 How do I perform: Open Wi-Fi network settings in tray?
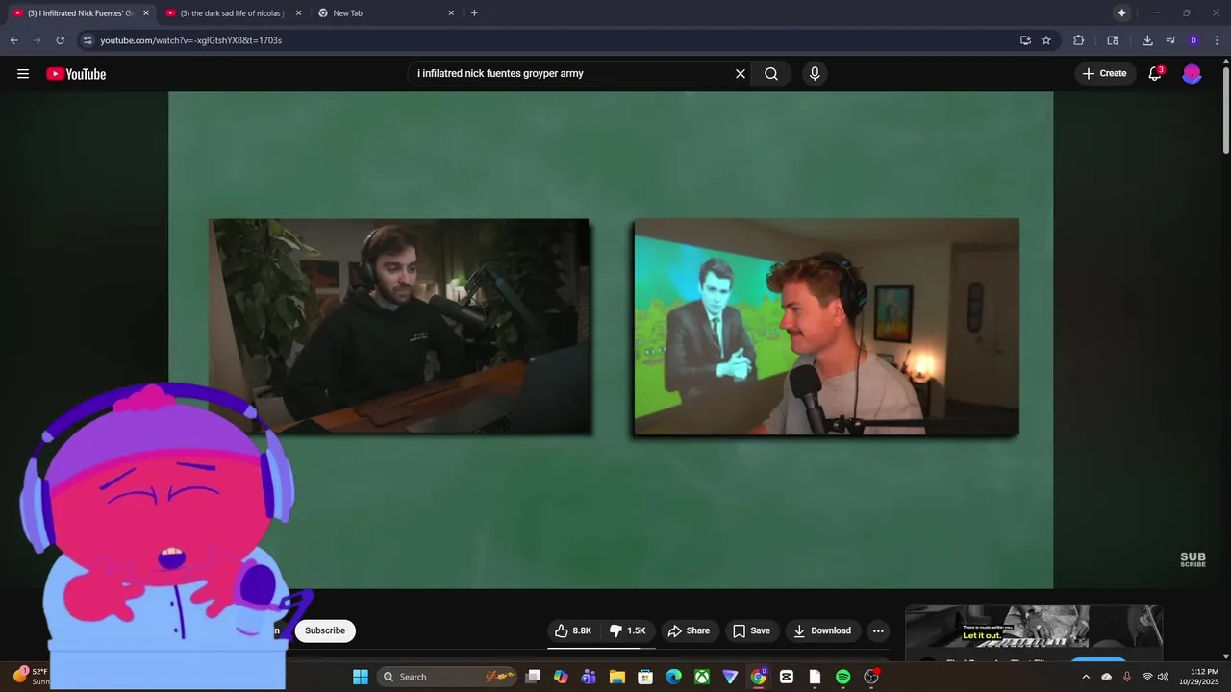pyautogui.click(x=1147, y=677)
